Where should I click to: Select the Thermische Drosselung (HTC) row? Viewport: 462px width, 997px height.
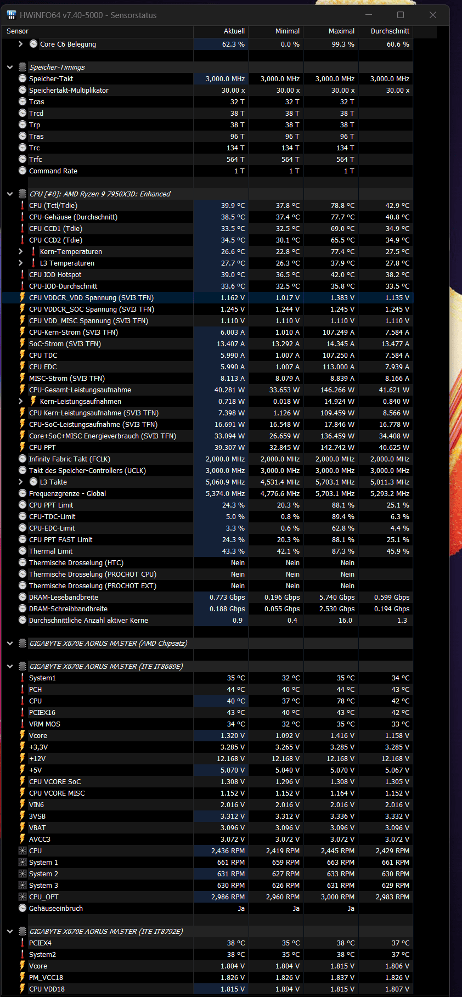[x=207, y=562]
